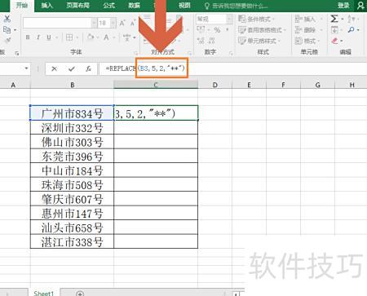Select cell containing 佛山市303号
The image size is (367, 296).
pyautogui.click(x=72, y=142)
